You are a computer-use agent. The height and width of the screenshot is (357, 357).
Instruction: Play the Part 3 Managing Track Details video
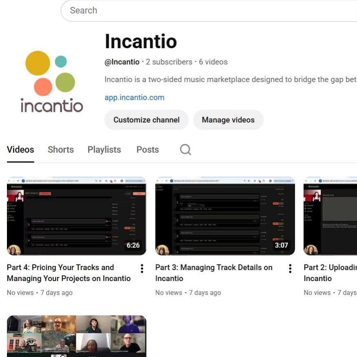tap(225, 216)
